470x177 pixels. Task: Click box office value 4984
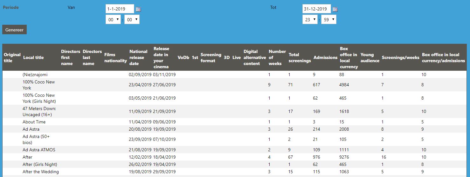click(x=344, y=85)
